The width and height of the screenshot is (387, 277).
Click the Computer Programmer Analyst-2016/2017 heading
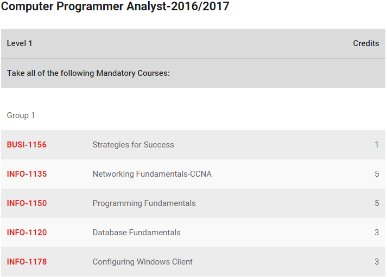(x=115, y=7)
